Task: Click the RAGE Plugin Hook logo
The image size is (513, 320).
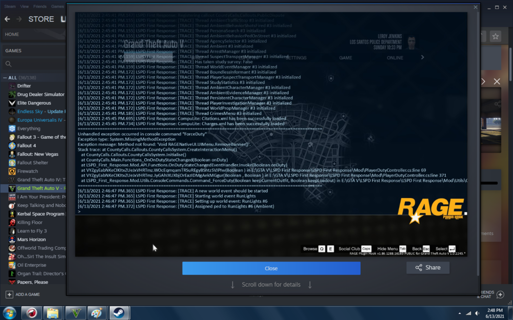Action: [x=431, y=210]
